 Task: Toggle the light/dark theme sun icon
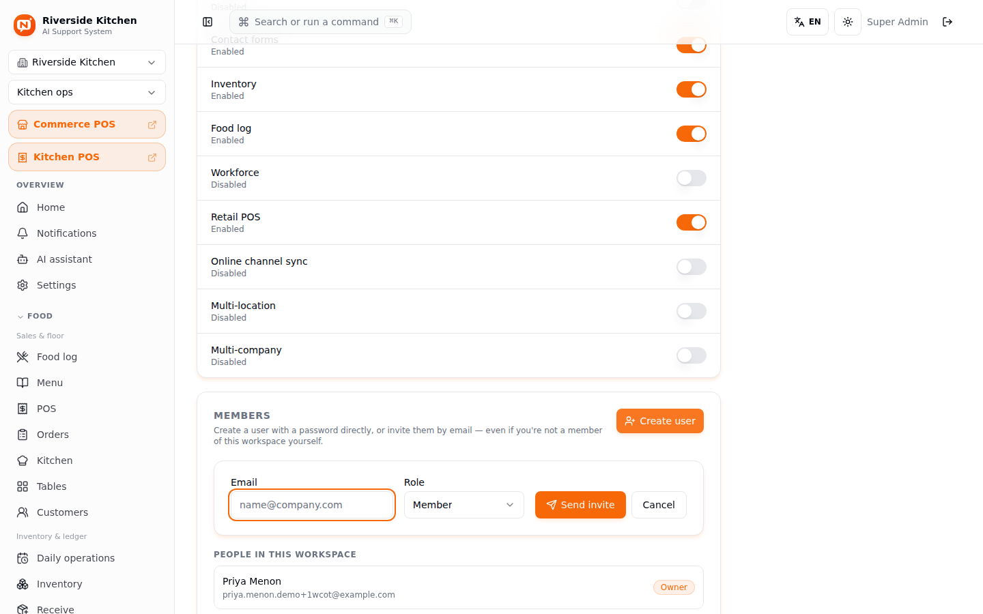tap(848, 22)
